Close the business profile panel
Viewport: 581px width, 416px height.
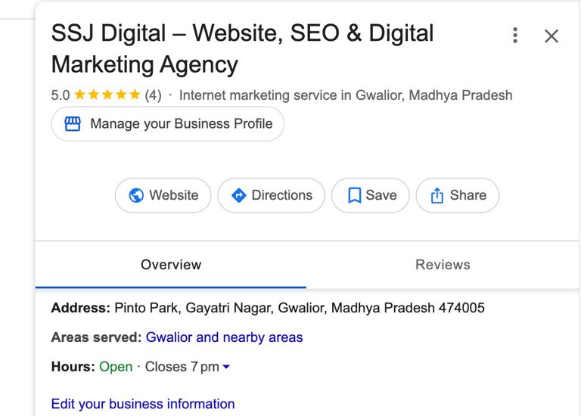pos(551,36)
